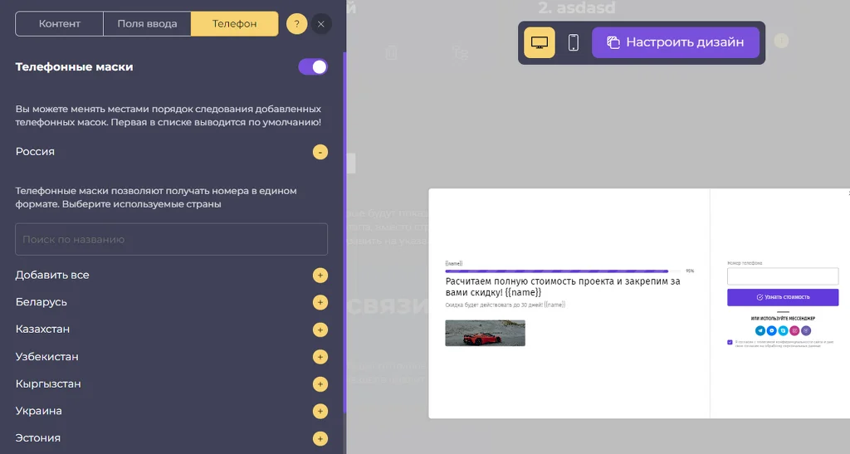Image resolution: width=850 pixels, height=454 pixels.
Task: Toggle the Телефонные маски switch
Action: pos(313,66)
